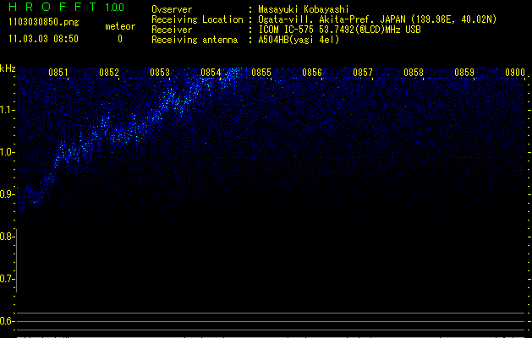
Task: Click the "meteor" counter label
Action: pos(120,26)
